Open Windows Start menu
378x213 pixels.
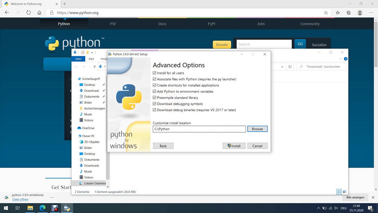tap(6, 208)
